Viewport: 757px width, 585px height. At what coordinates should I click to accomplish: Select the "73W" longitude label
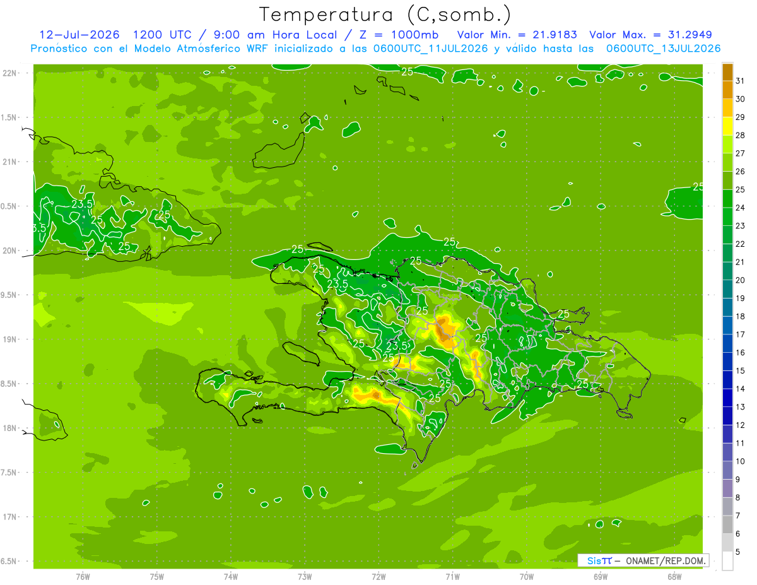[305, 576]
